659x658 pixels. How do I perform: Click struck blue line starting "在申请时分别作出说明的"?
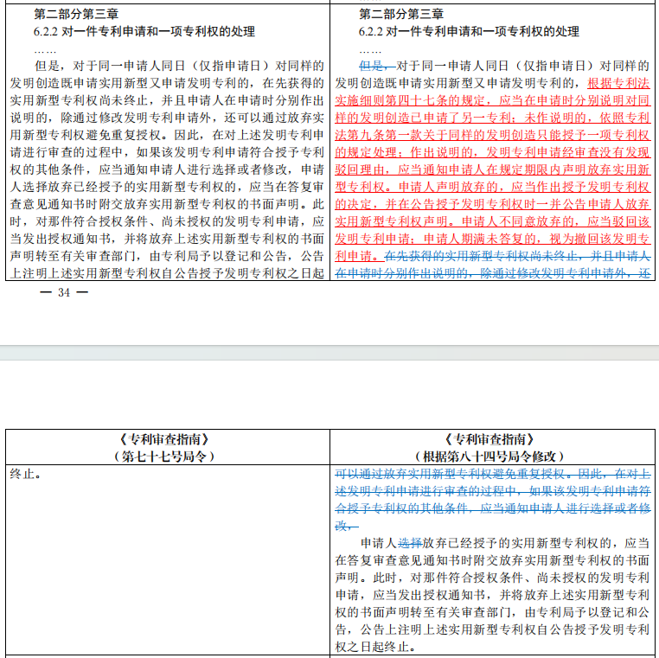[x=493, y=273]
